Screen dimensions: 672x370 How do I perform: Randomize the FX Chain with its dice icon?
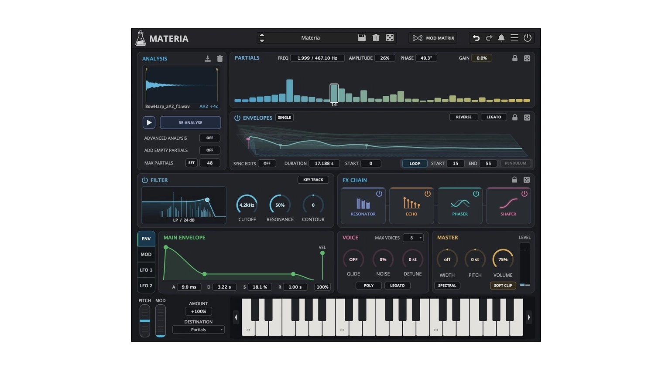[x=527, y=180]
